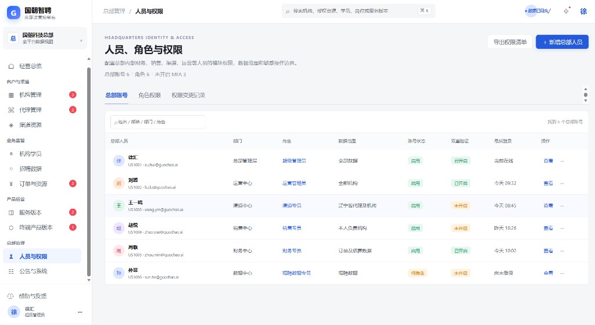Click the 导出权限清单 button
This screenshot has width=595, height=325.
coord(510,42)
